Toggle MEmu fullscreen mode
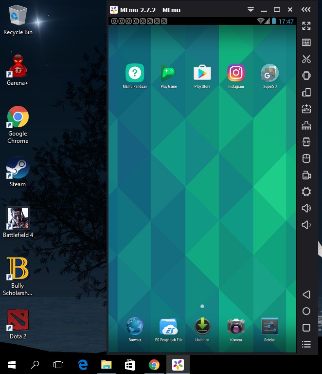The width and height of the screenshot is (322, 374). [x=306, y=26]
